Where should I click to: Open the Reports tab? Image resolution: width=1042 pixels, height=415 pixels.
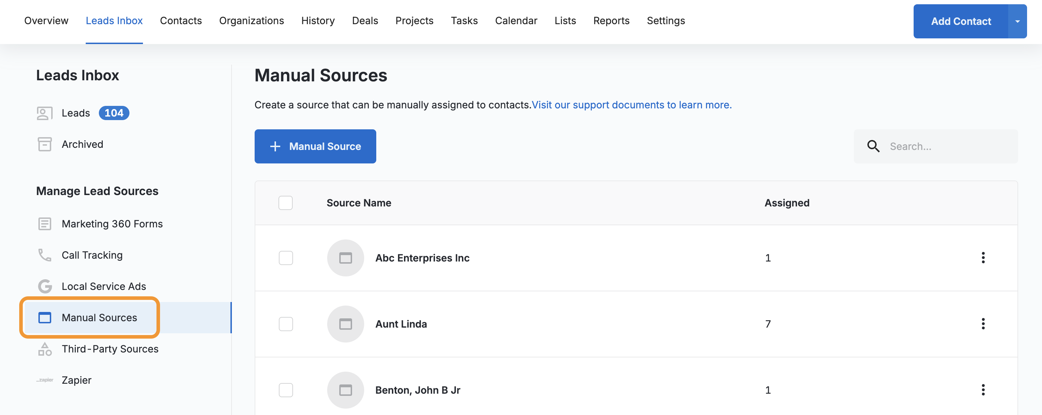click(x=611, y=21)
